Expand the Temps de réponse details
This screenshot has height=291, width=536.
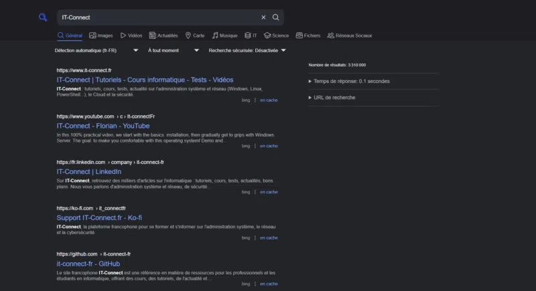pos(351,81)
